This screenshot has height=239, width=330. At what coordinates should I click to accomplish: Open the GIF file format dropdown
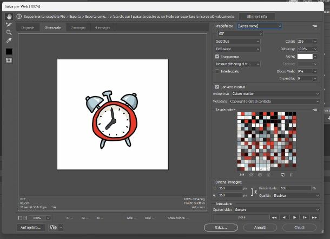[240, 33]
